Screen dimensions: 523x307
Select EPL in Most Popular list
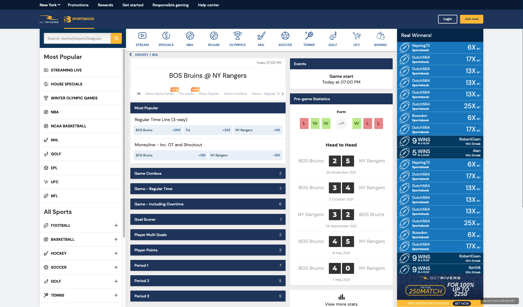pos(81,168)
